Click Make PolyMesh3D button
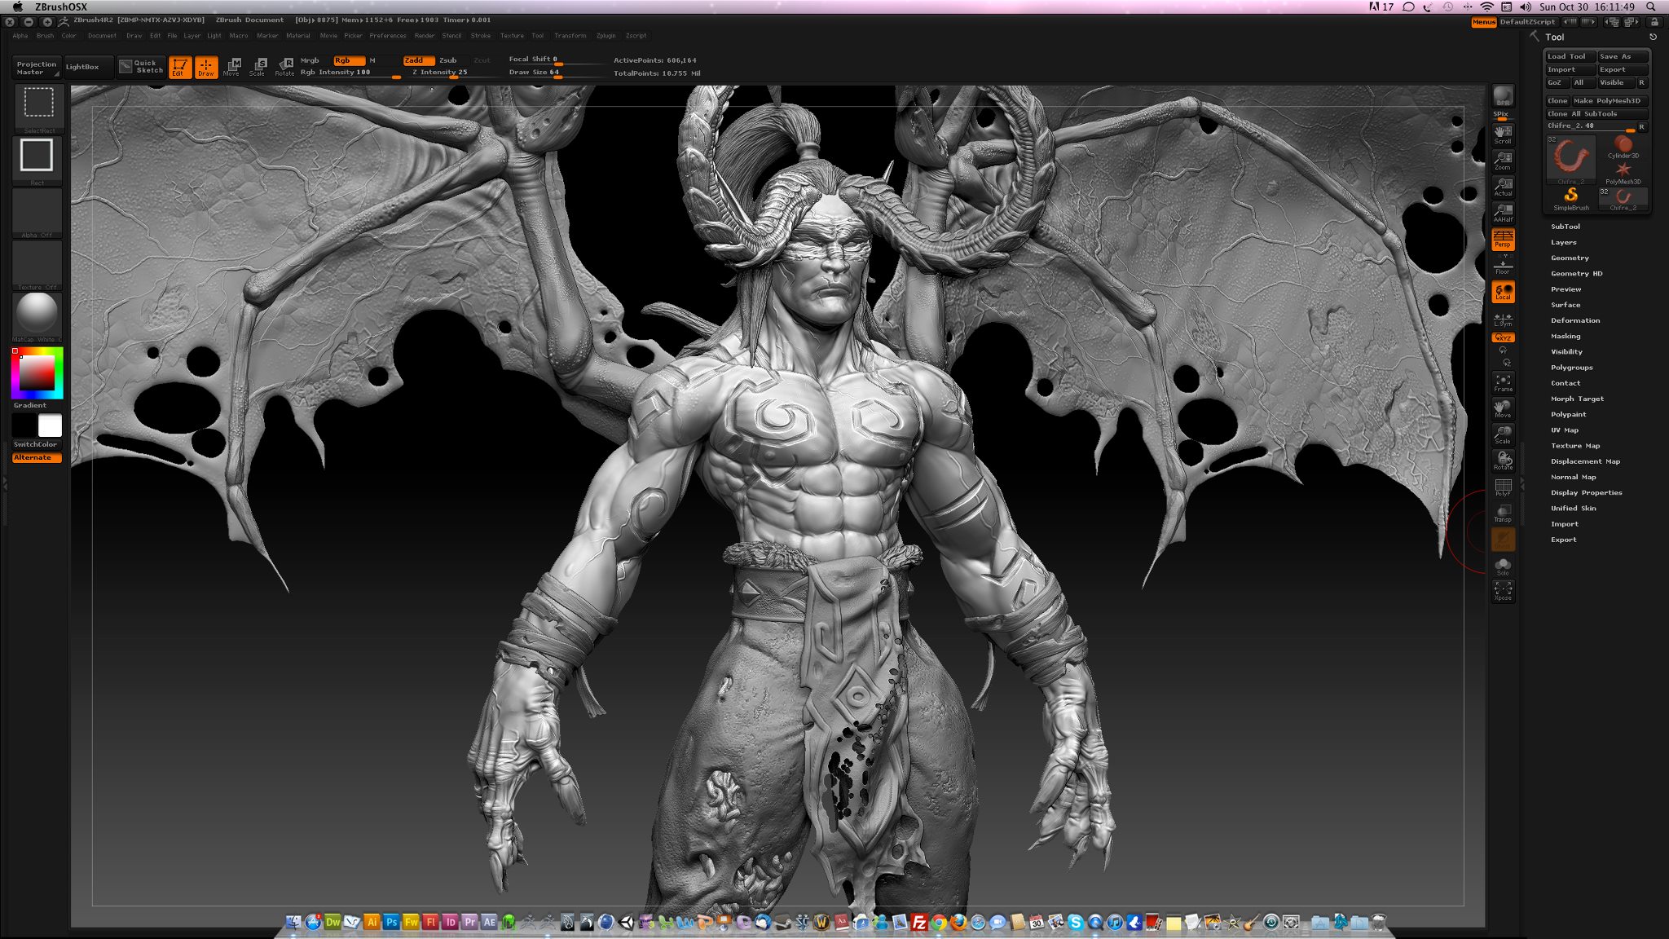 (x=1609, y=100)
